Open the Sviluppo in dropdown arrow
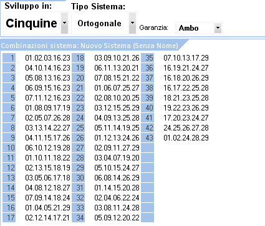The height and width of the screenshot is (226, 265). click(65, 23)
